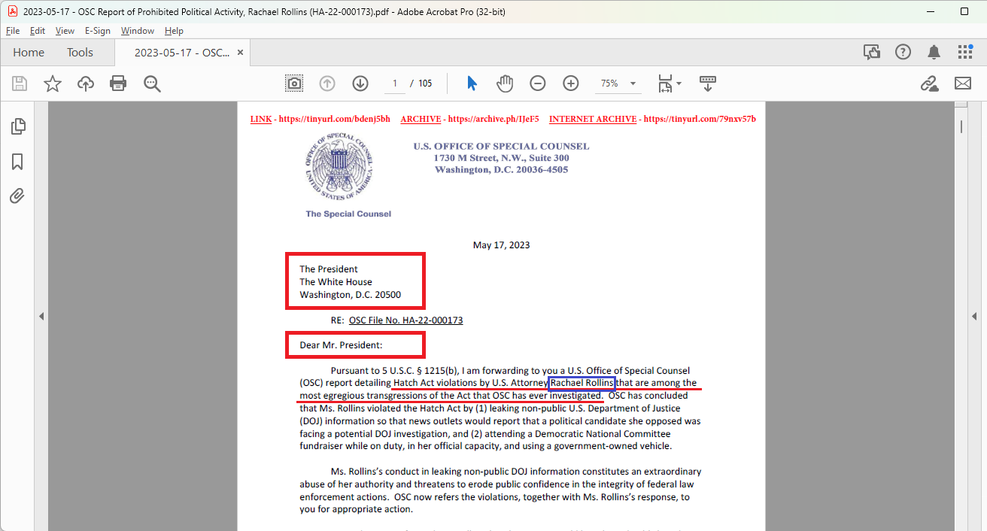The width and height of the screenshot is (987, 531).
Task: Click the 'Washington, D.C. 20500' address line
Action: (351, 295)
